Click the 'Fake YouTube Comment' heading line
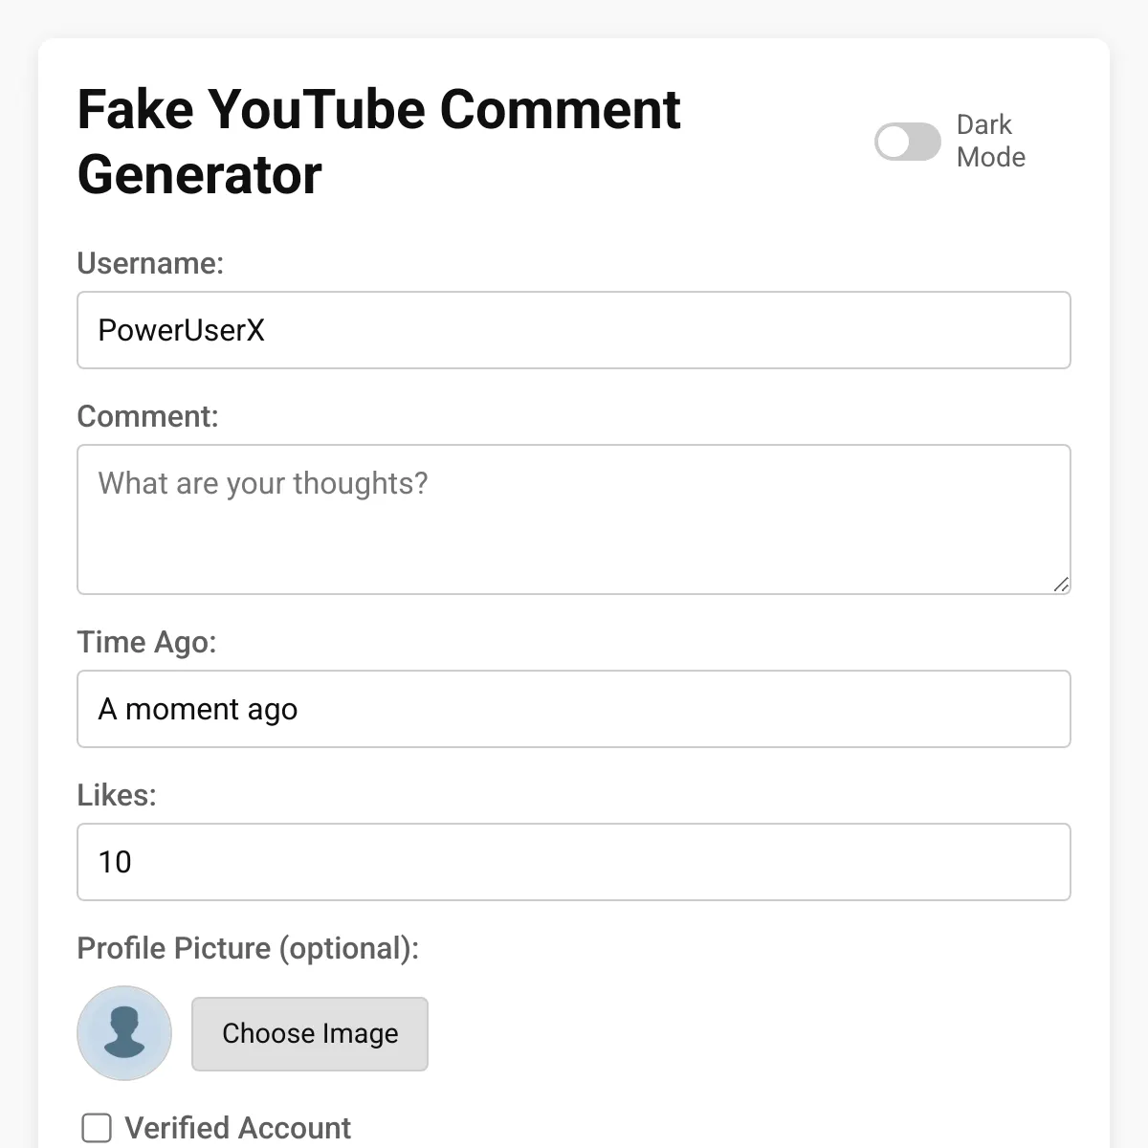Viewport: 1148px width, 1148px height. [379, 109]
